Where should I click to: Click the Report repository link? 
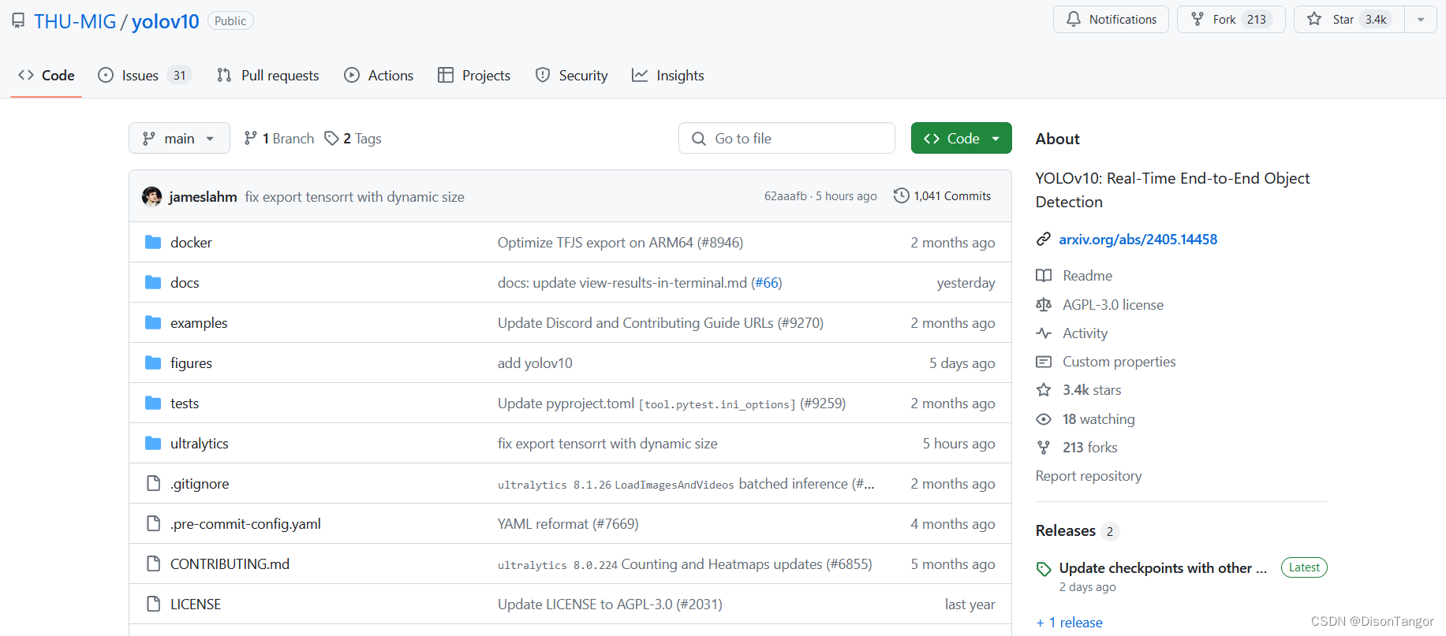[1089, 476]
